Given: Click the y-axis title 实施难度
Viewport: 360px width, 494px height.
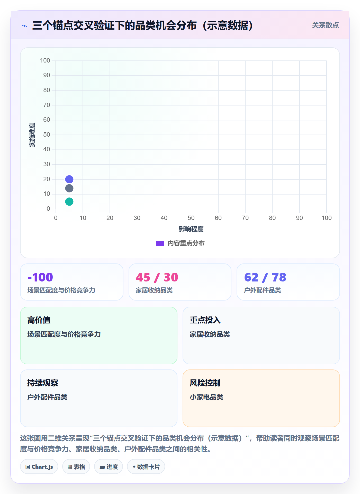Looking at the screenshot, I should (x=32, y=135).
